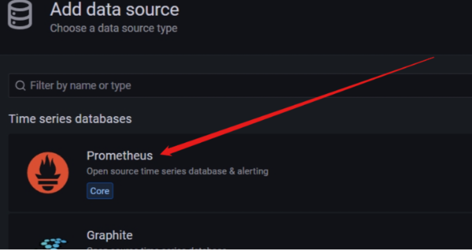Click the Time series databases section label
Viewport: 472px width, 250px height.
[70, 119]
